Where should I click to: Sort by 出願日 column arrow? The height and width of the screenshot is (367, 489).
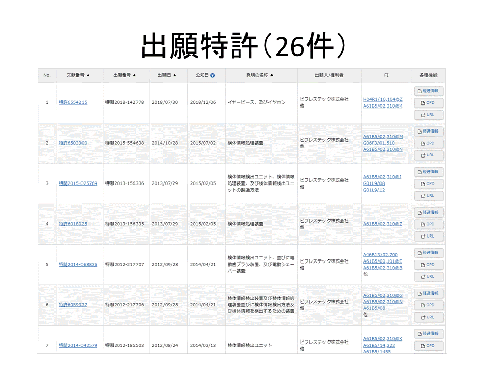point(175,75)
